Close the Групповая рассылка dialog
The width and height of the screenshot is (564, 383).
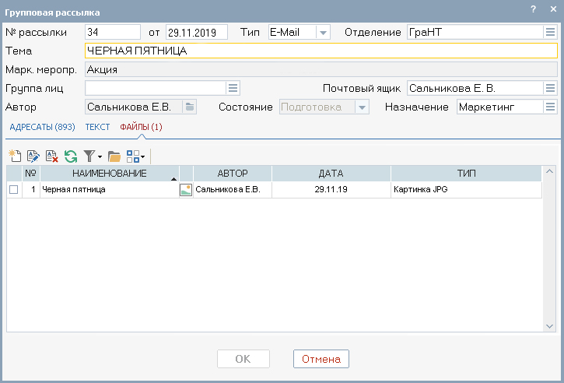(x=553, y=9)
